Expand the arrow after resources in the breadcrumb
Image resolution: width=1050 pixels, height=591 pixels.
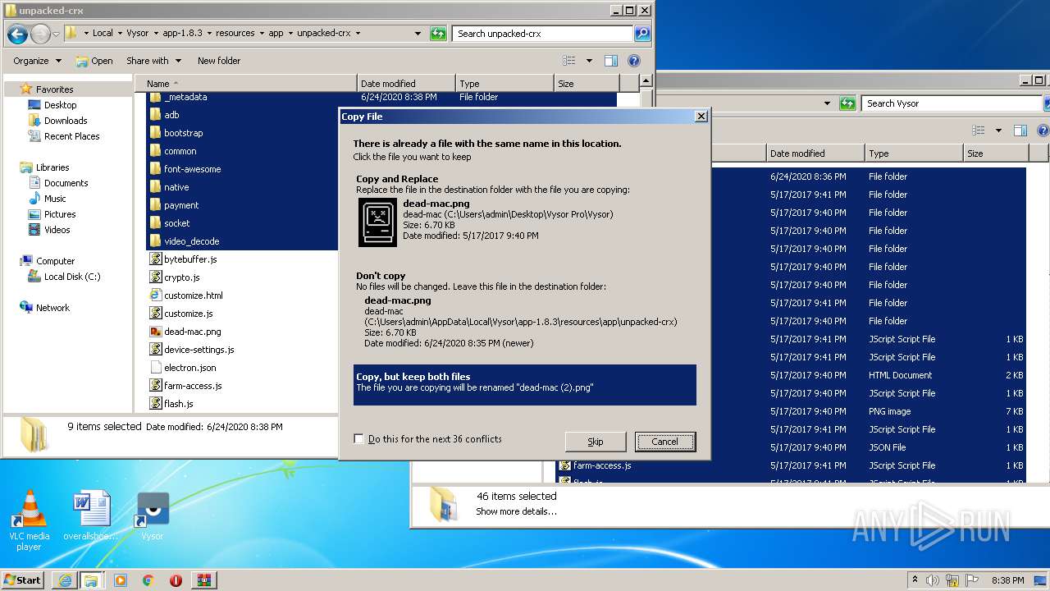tap(261, 34)
